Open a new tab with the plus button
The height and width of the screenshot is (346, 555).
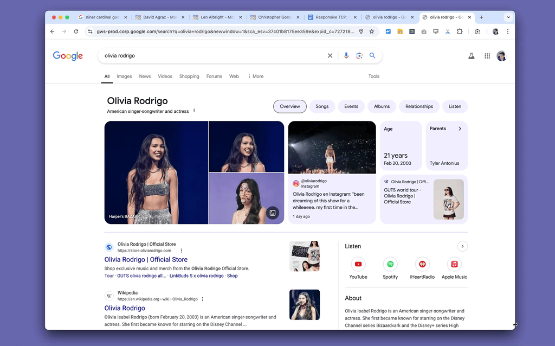coord(481,17)
